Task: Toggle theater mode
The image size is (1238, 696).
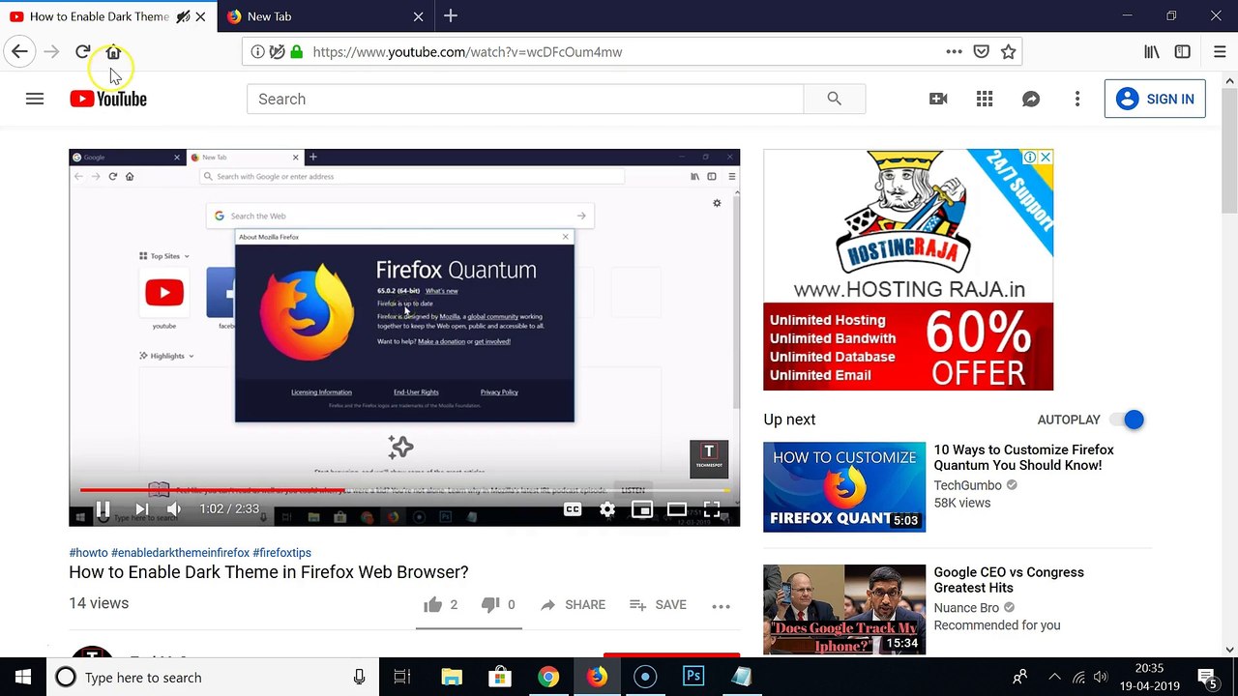Action: click(677, 509)
